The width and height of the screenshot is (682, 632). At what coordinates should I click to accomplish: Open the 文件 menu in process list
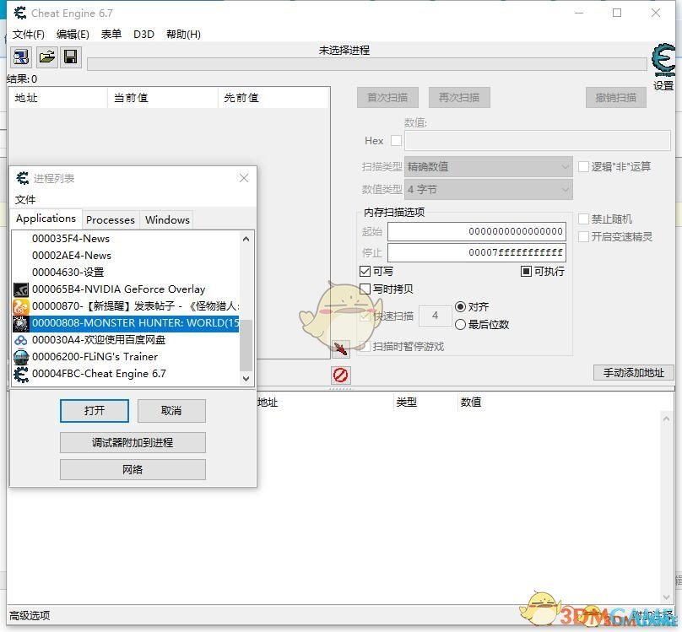coord(25,200)
